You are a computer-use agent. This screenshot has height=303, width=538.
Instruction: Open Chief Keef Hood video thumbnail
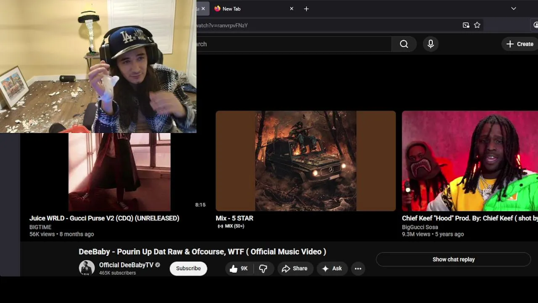click(470, 161)
